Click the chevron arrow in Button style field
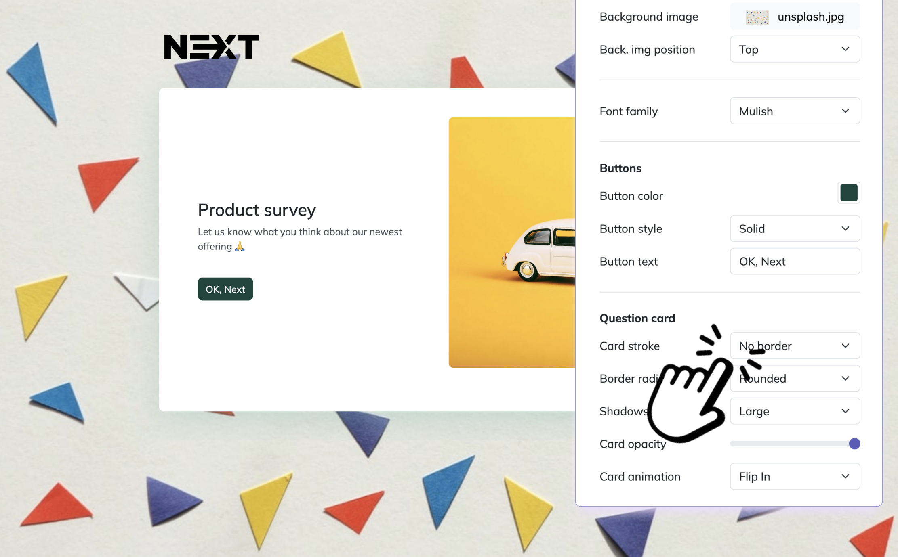Image resolution: width=898 pixels, height=557 pixels. (x=845, y=229)
